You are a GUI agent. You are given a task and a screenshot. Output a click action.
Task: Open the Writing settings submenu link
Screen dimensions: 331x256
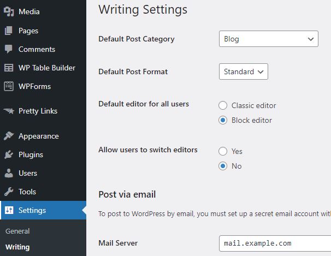17,247
